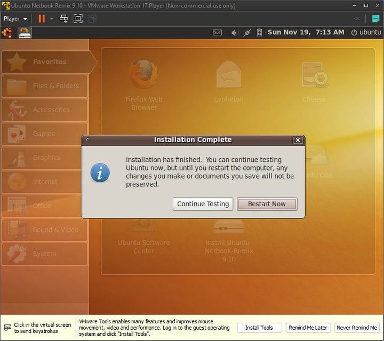
Task: Click the VMware Player title icon
Action: (x=5, y=5)
